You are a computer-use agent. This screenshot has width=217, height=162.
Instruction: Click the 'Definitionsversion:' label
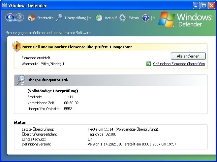pyautogui.click(x=36, y=144)
